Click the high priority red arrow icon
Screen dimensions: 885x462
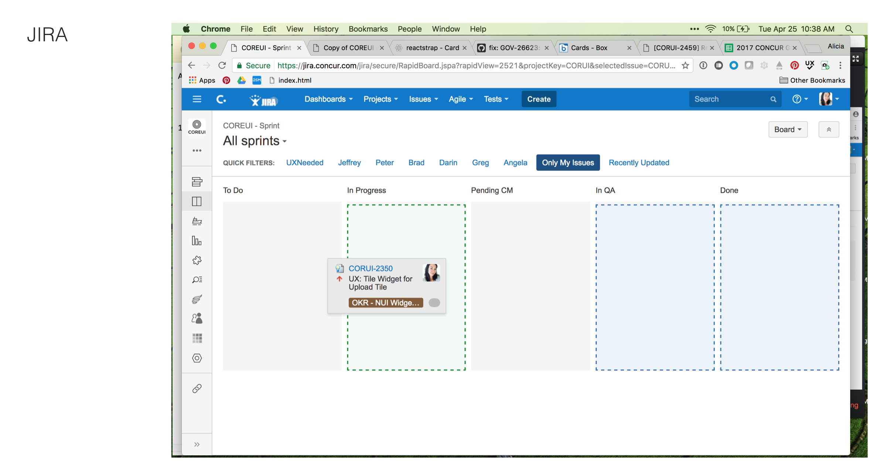click(x=339, y=279)
